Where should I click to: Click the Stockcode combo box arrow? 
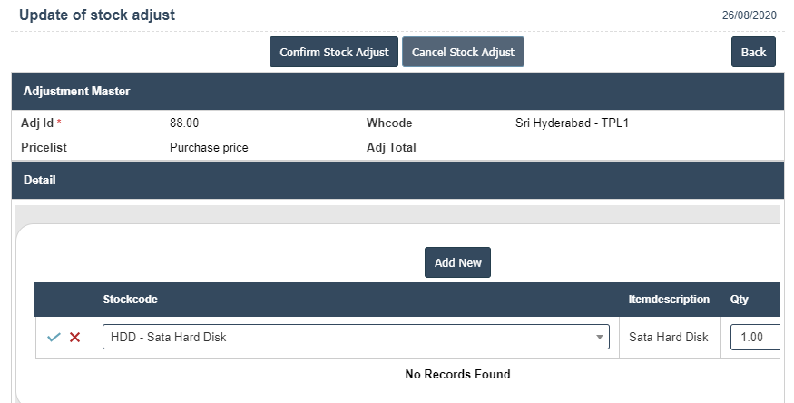600,338
